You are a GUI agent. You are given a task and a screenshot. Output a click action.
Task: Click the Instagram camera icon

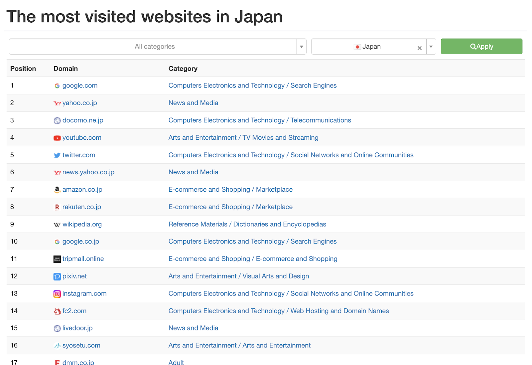point(57,294)
